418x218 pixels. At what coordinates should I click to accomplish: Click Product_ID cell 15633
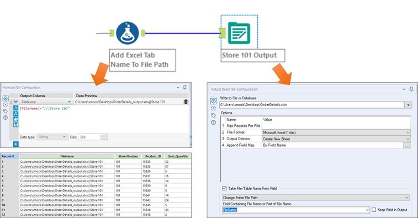point(153,162)
